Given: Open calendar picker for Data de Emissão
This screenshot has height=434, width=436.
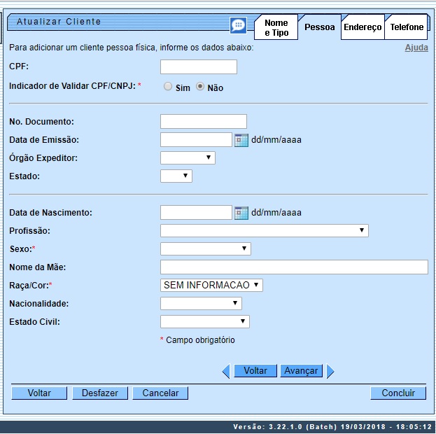Looking at the screenshot, I should (x=241, y=140).
